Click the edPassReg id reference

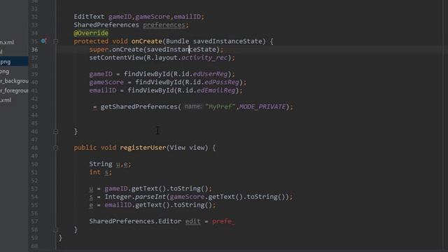[x=222, y=83]
